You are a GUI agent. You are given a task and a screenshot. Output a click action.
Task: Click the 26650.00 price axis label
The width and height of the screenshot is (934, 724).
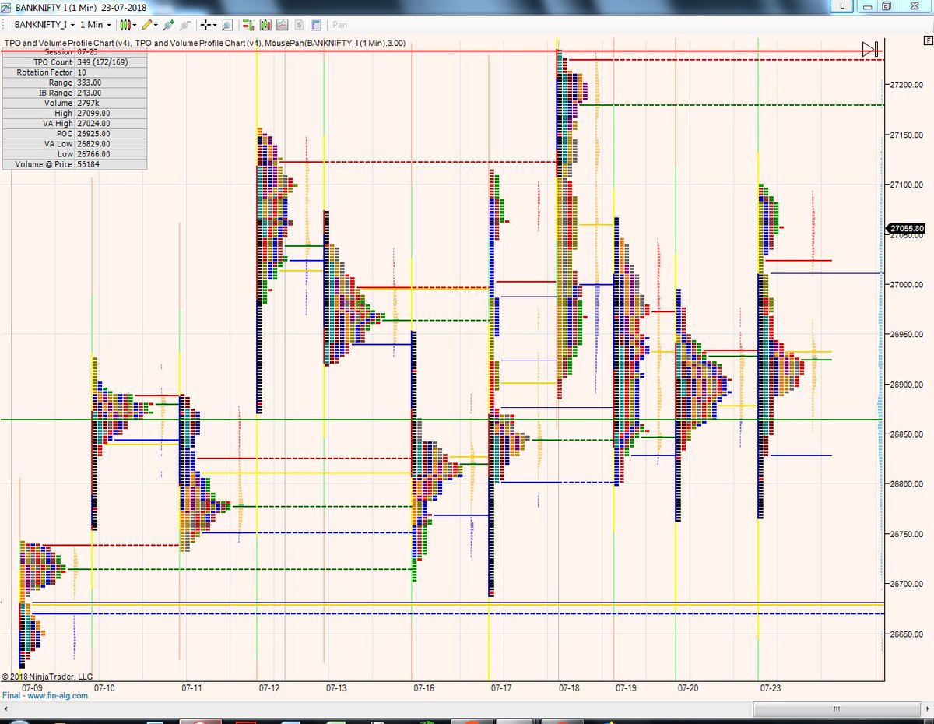(x=907, y=634)
